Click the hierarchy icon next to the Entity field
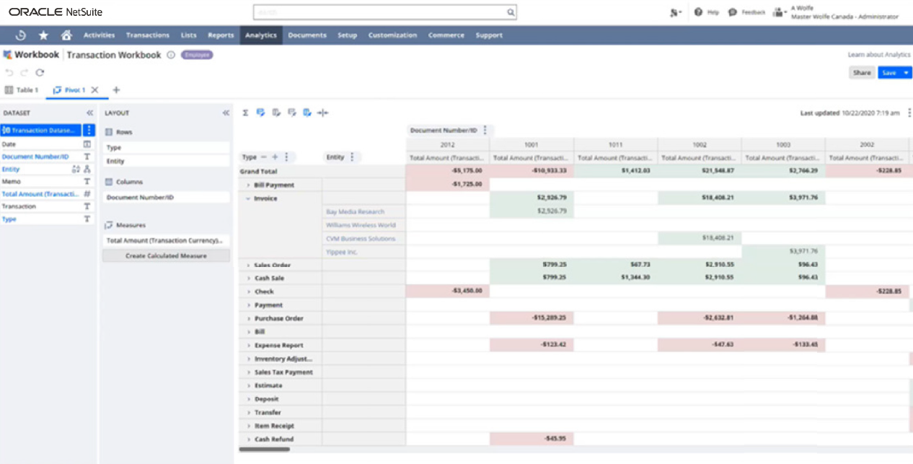The height and width of the screenshot is (464, 913). point(86,169)
